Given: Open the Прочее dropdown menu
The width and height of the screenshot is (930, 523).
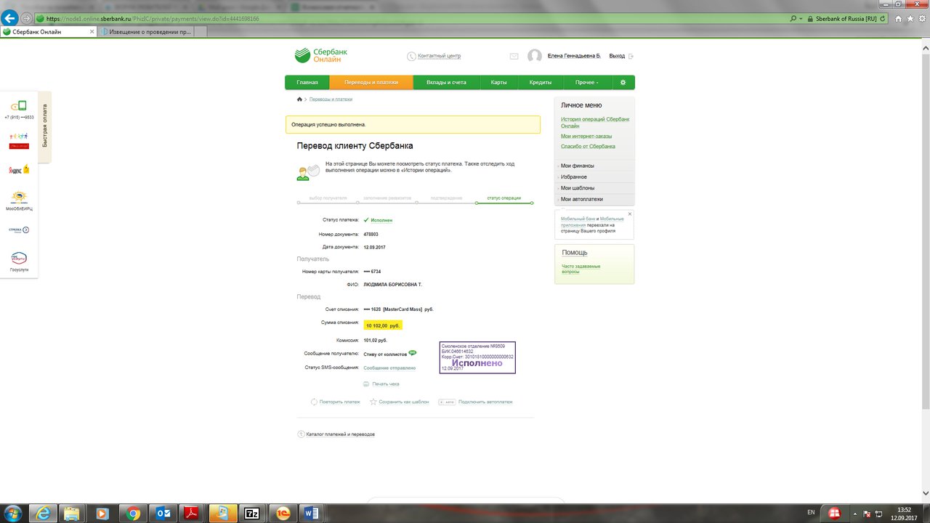Looking at the screenshot, I should (x=587, y=82).
